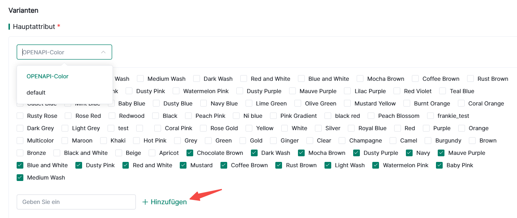Choose the default option in dropdown list
Image resolution: width=517 pixels, height=218 pixels.
(x=36, y=92)
